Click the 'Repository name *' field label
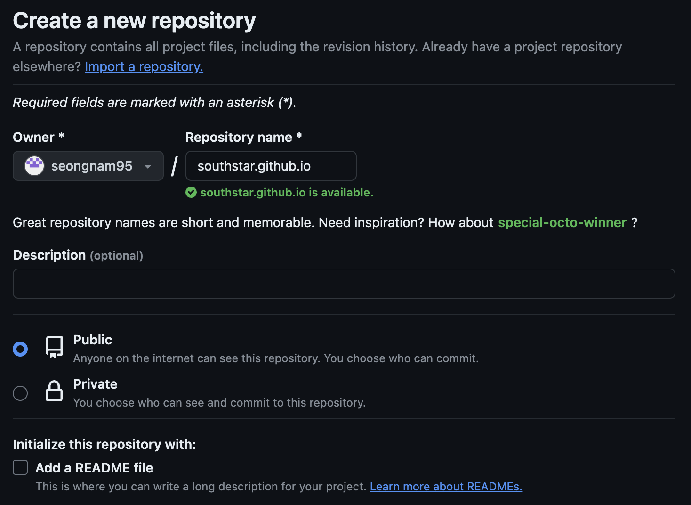The height and width of the screenshot is (505, 691). 244,137
